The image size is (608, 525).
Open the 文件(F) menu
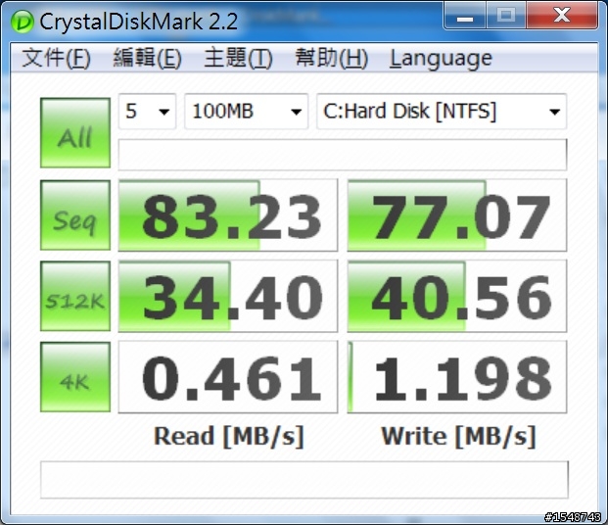pyautogui.click(x=56, y=58)
